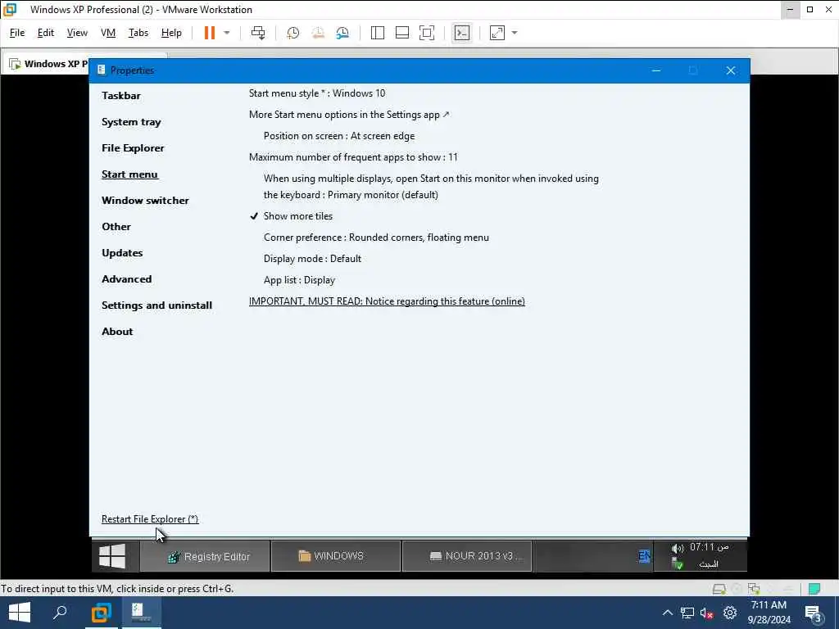Screen dimensions: 839x629
Task: Select the Windows XP Professional VM tab
Action: click(x=48, y=64)
